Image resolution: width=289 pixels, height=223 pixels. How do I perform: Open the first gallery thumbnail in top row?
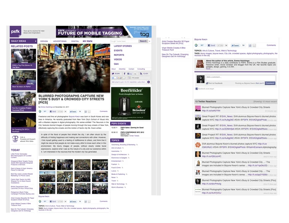(47, 165)
